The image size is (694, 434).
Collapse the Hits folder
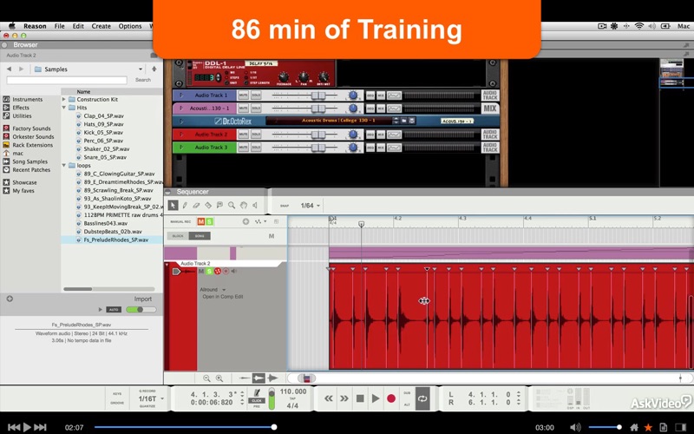(x=63, y=108)
